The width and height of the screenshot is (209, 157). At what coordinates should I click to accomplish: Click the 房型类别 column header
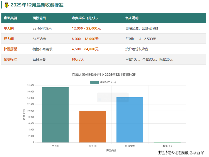pos(10,18)
